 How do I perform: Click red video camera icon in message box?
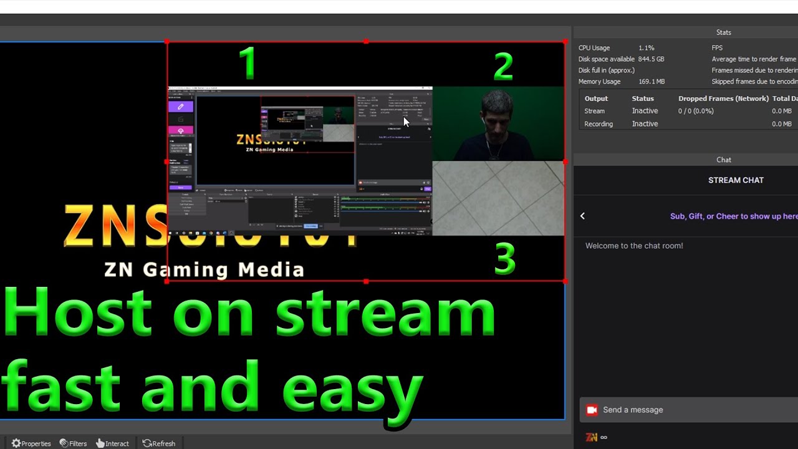pos(592,410)
